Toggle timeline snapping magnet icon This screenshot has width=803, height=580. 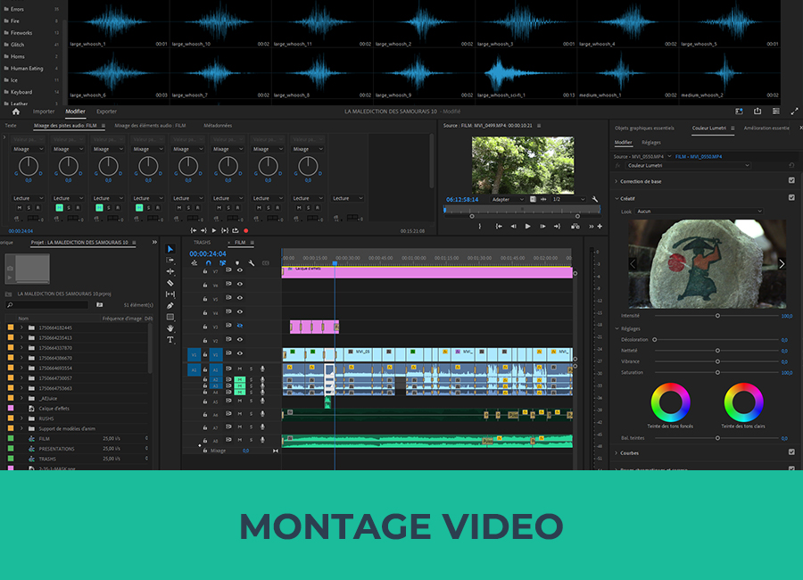tap(208, 263)
